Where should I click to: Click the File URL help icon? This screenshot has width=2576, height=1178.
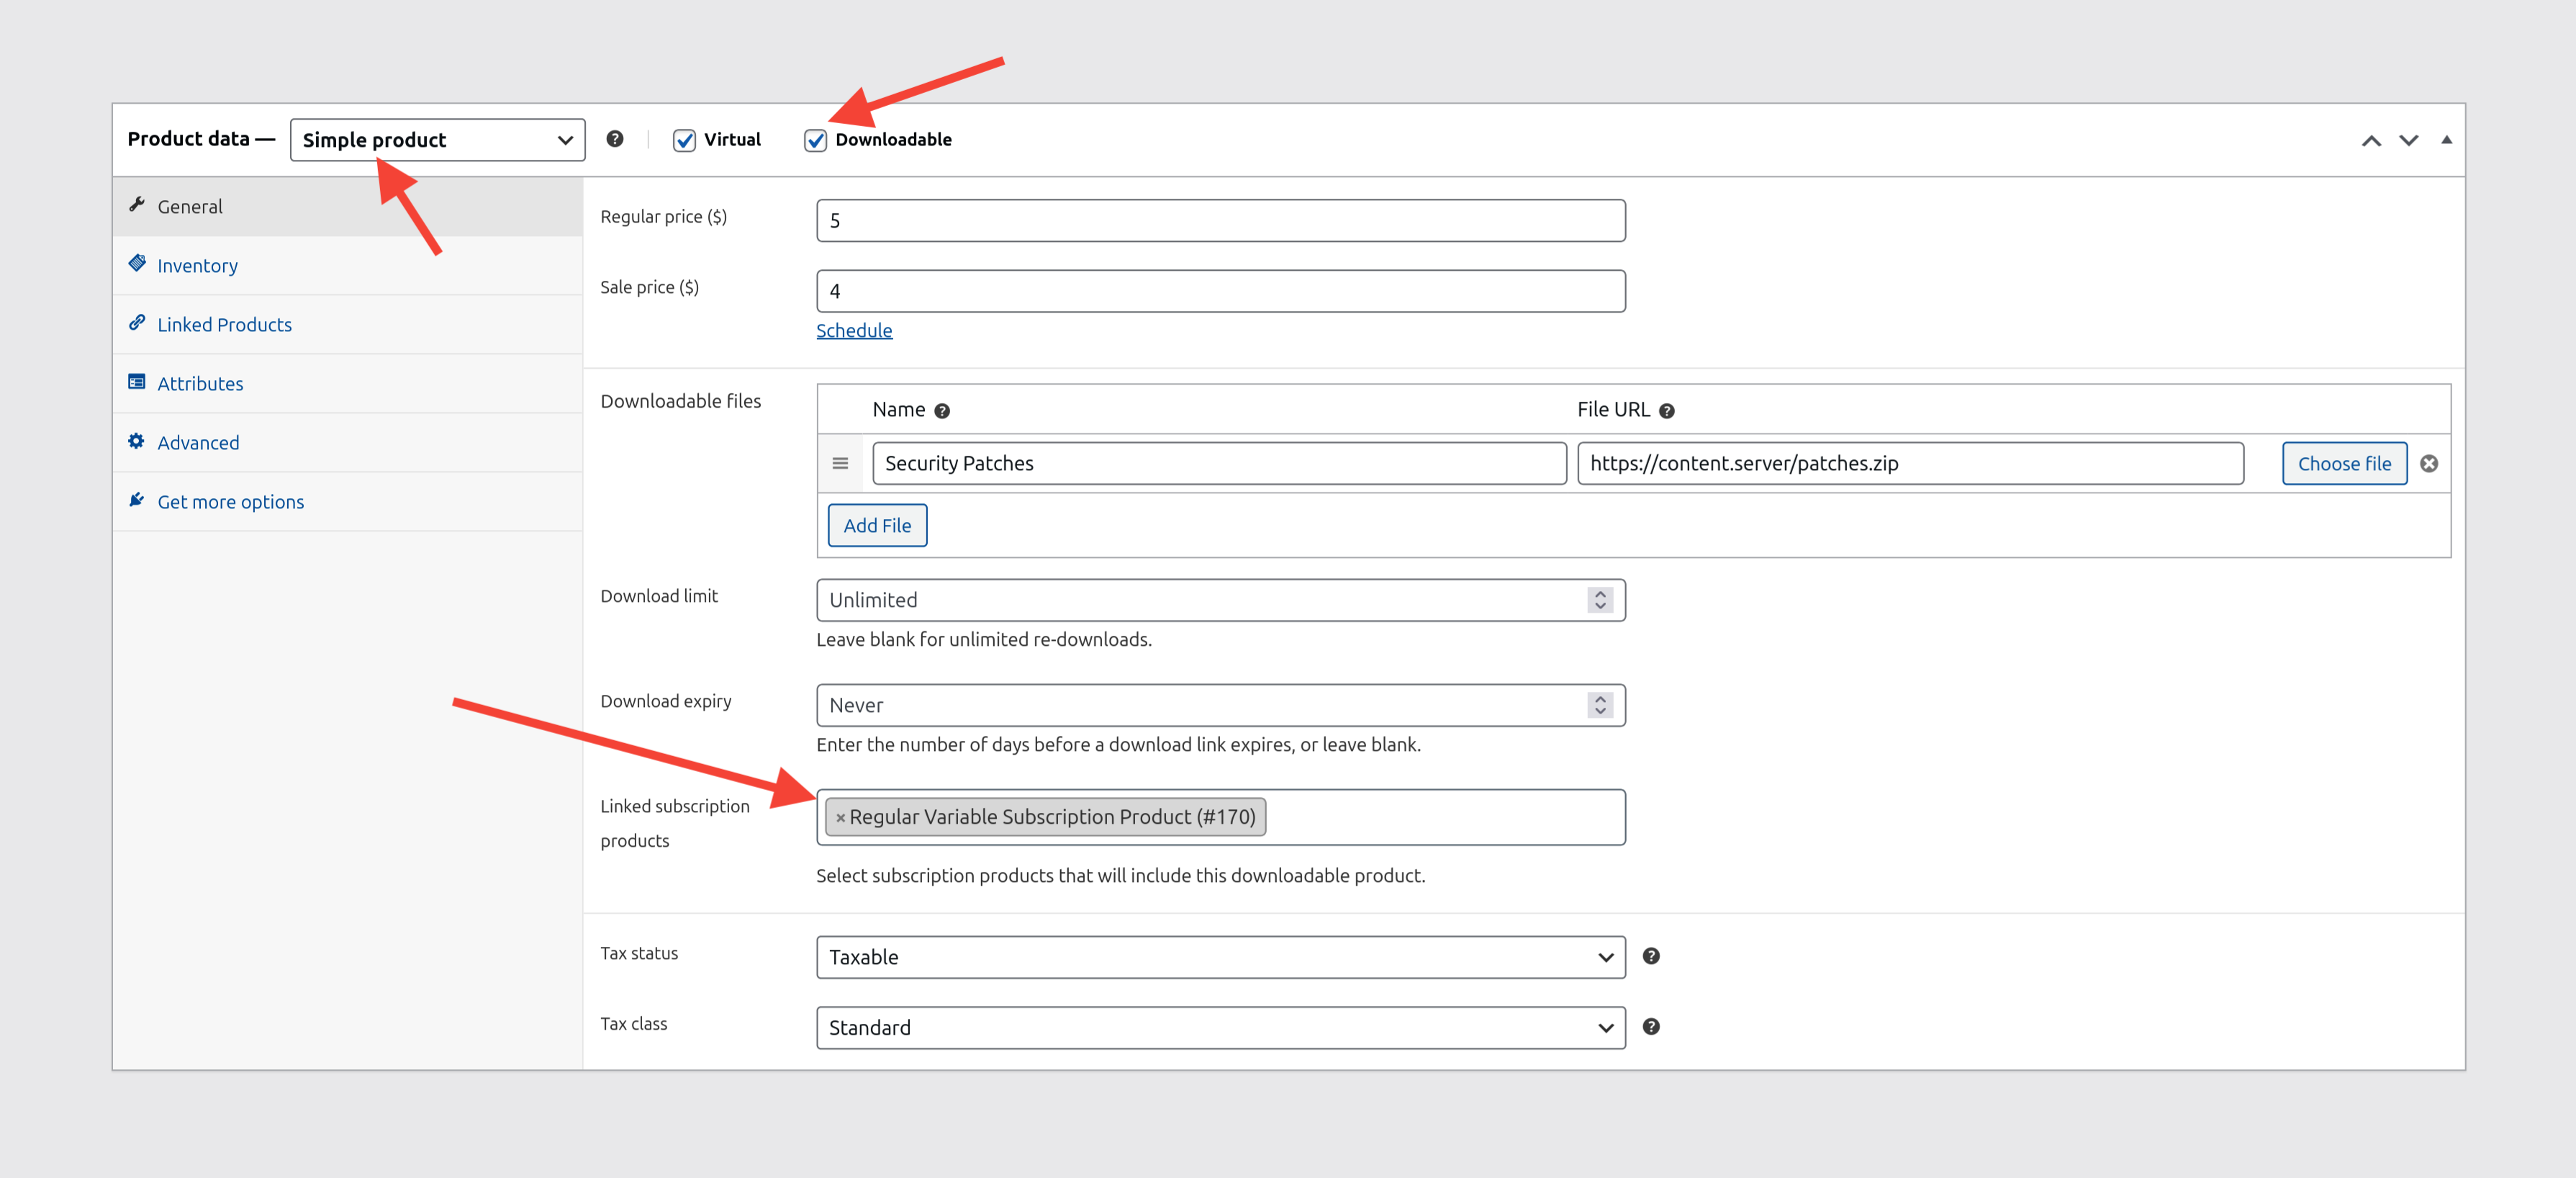click(1666, 411)
